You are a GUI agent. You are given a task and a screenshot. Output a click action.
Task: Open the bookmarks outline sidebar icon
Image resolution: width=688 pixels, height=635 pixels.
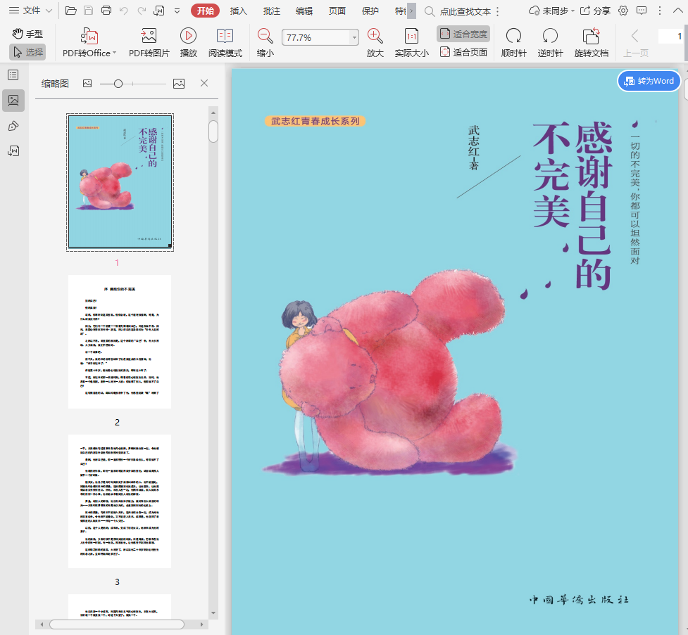point(13,75)
